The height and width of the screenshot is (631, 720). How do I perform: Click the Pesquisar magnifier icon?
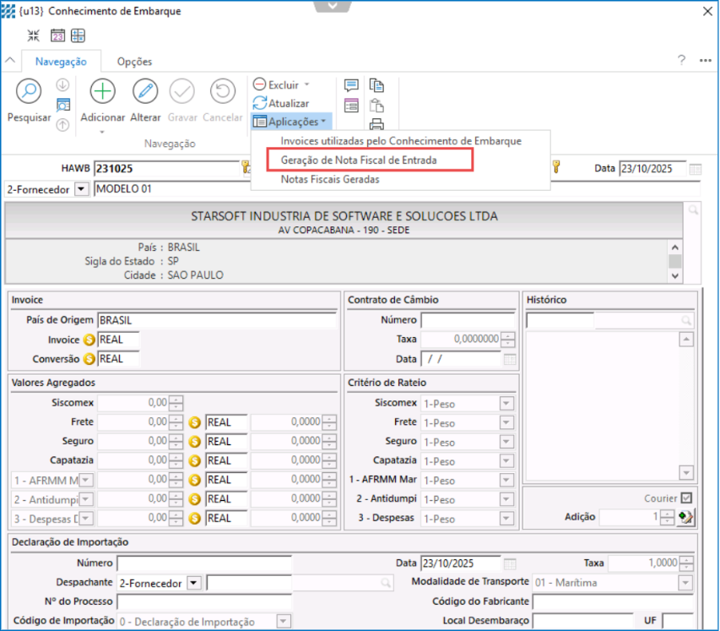29,92
